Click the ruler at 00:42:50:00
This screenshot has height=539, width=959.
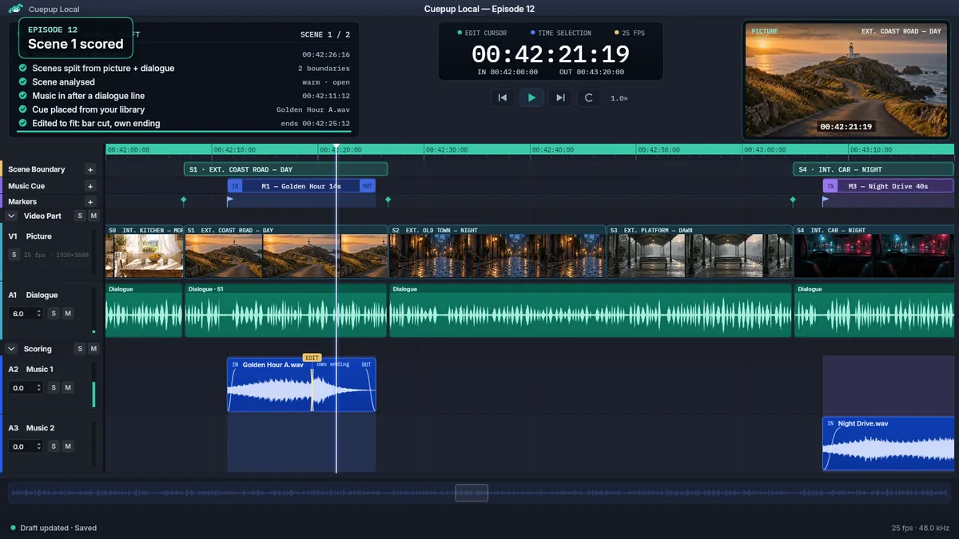[658, 149]
